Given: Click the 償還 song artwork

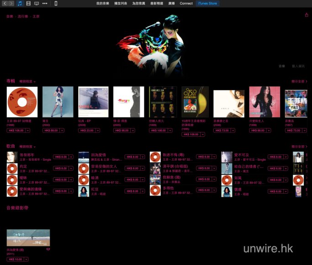Looking at the screenshot, I should click(227, 191).
